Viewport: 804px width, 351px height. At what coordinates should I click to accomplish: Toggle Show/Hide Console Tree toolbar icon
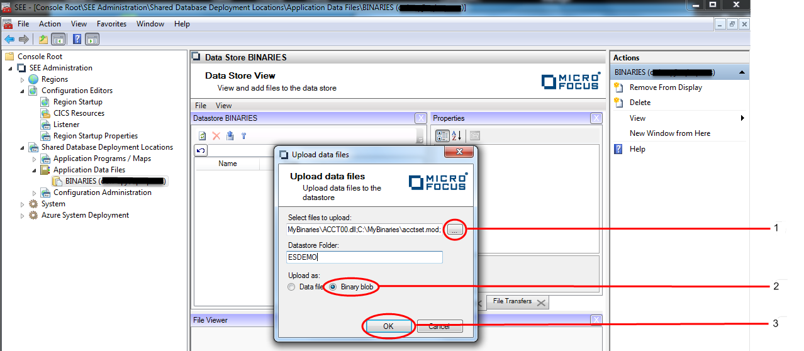click(58, 39)
